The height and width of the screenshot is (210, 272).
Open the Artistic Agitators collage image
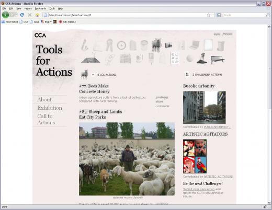pyautogui.click(x=195, y=156)
